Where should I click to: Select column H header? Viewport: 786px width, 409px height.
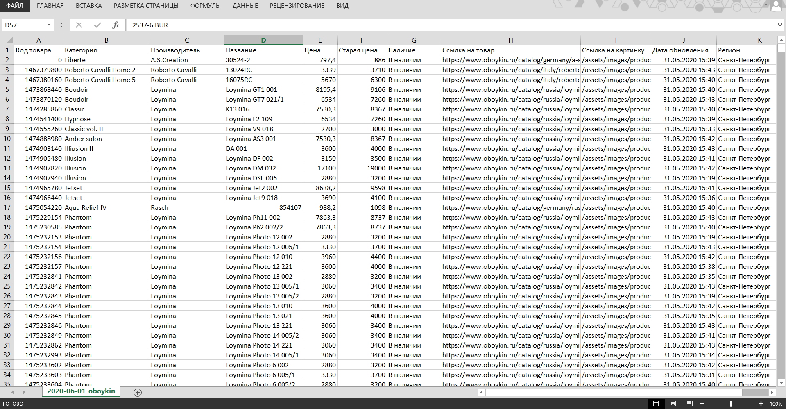coord(510,40)
